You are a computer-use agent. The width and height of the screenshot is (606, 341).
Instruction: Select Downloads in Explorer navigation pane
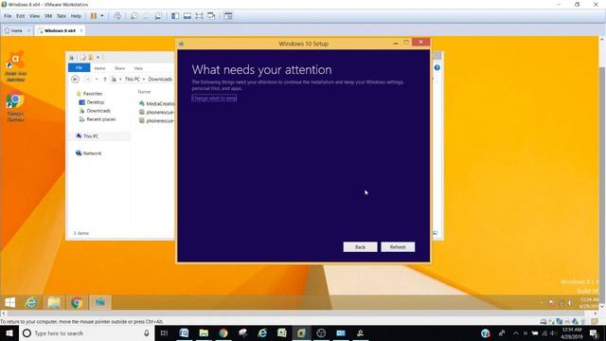[98, 111]
